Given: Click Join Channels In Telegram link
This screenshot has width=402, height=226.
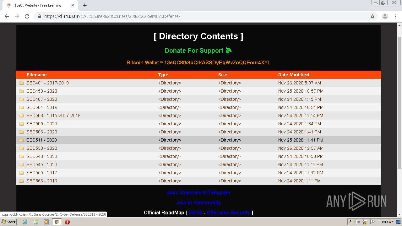Looking at the screenshot, I should pos(198,192).
